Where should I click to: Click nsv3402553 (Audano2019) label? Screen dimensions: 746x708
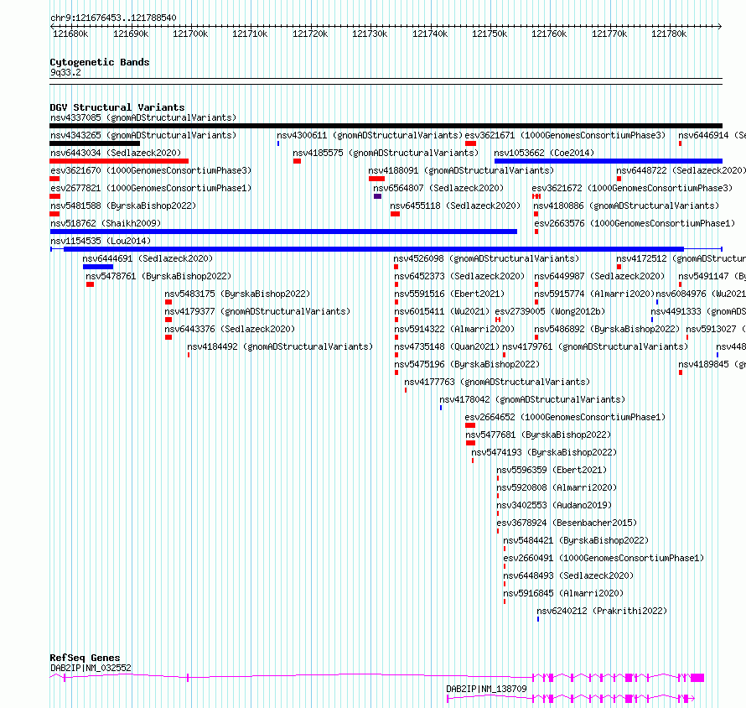pos(554,505)
